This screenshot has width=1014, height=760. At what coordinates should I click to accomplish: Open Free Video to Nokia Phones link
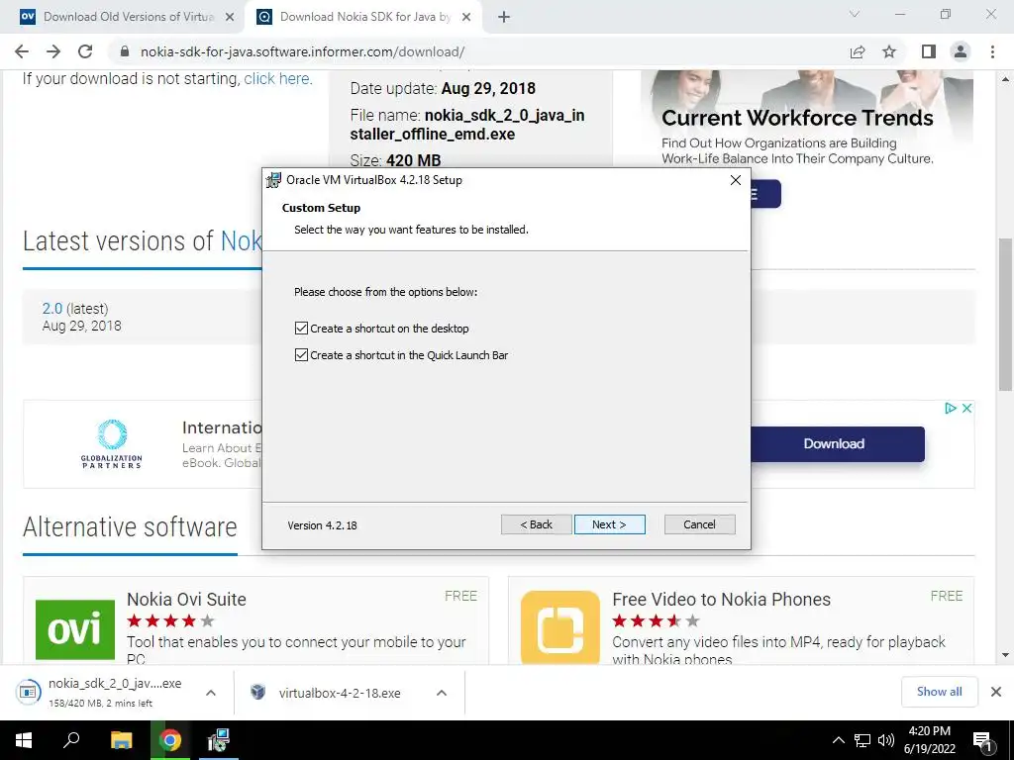coord(721,599)
